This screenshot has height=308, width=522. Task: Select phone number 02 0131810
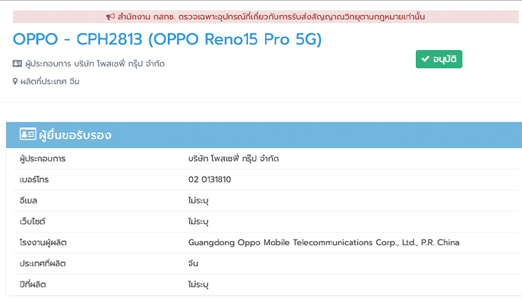[210, 179]
